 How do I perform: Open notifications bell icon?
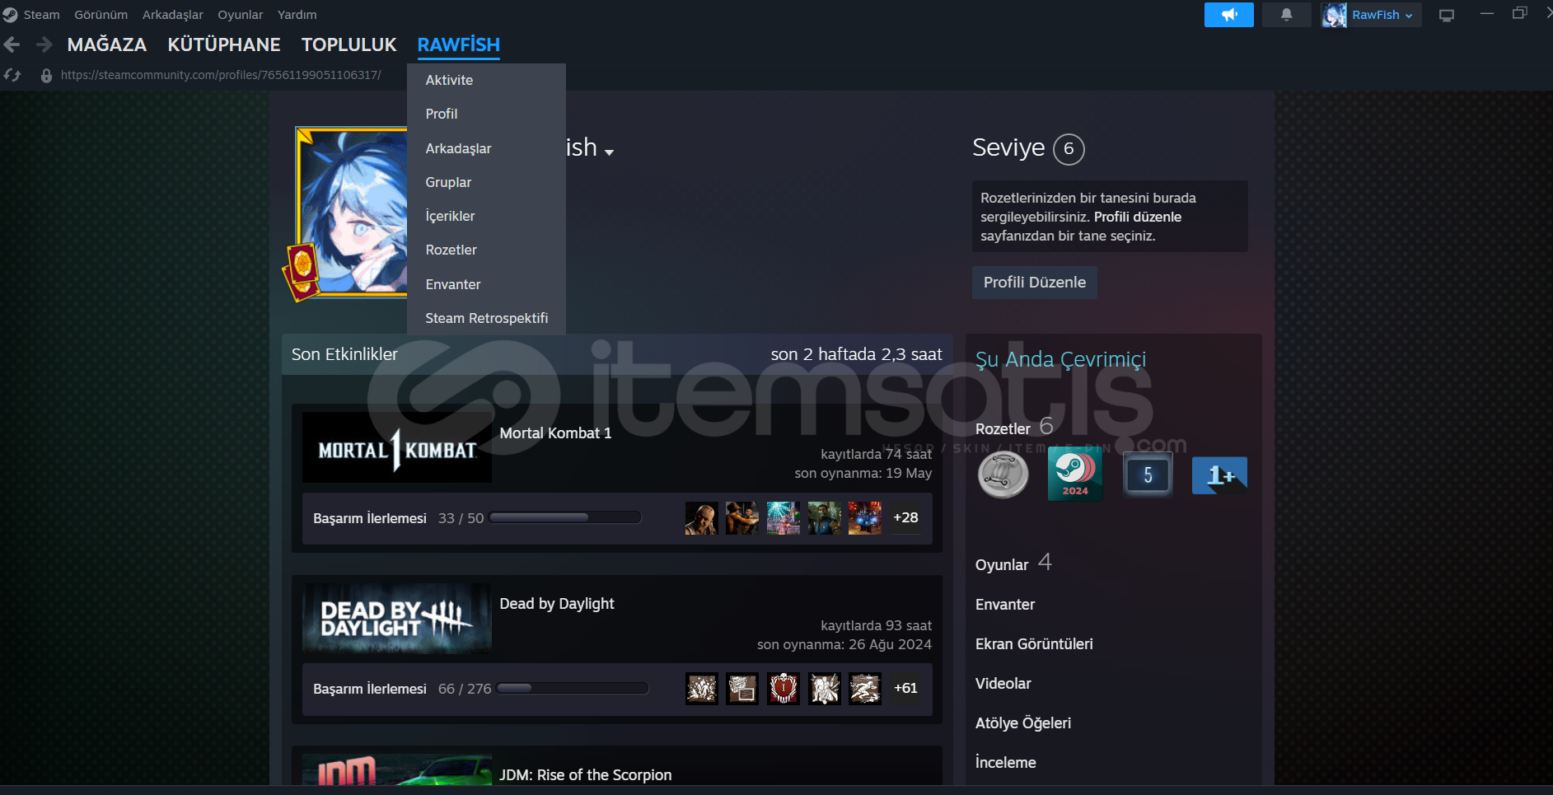pos(1286,15)
